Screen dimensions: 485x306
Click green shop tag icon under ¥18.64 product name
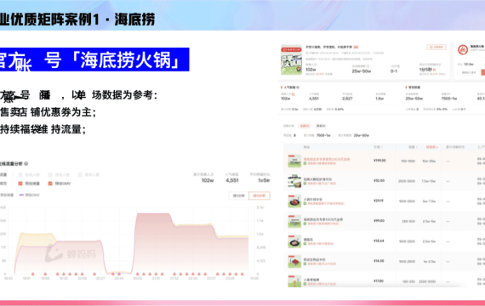click(x=305, y=244)
